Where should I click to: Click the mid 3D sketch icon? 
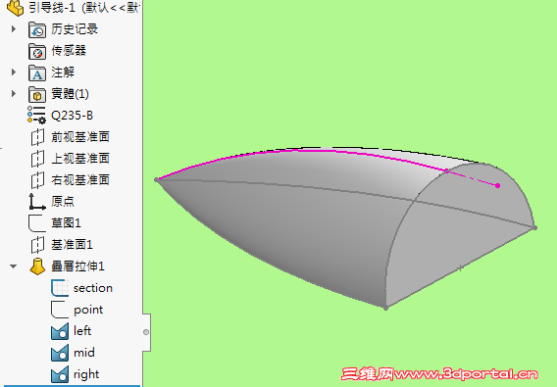[x=60, y=353]
